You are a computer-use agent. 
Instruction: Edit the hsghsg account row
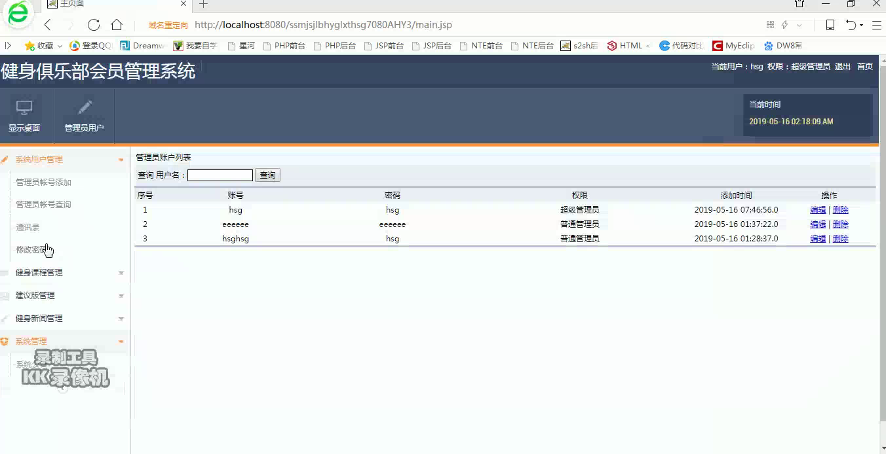(818, 239)
